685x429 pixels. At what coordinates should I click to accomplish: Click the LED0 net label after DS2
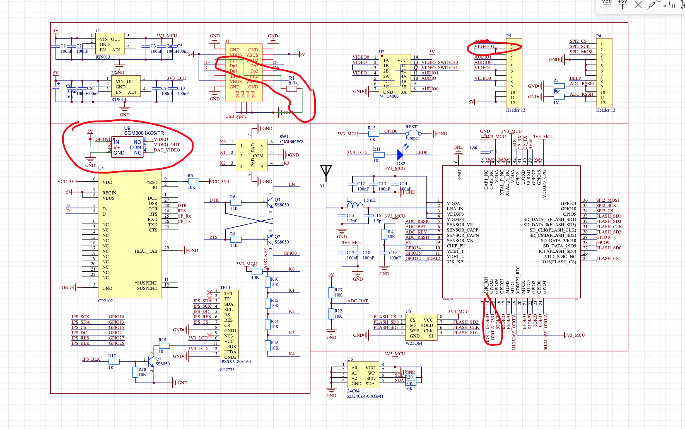[421, 153]
